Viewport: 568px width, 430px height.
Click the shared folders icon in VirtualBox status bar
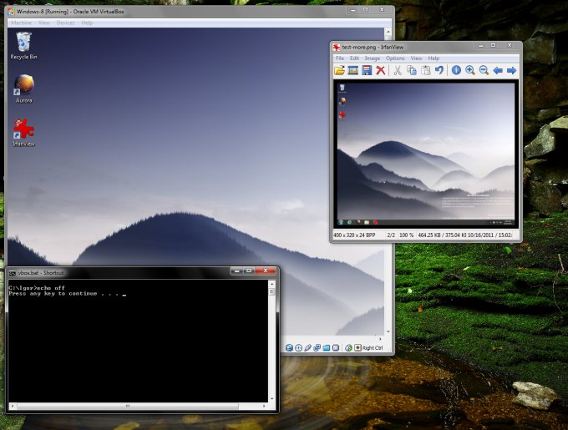tap(327, 348)
